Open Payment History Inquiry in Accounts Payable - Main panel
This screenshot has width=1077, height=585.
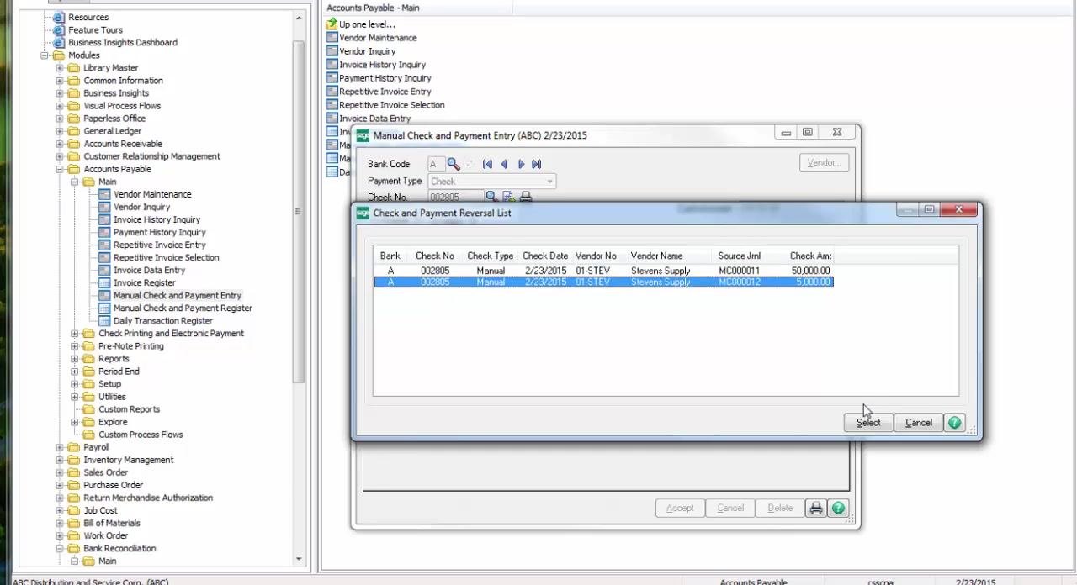pos(385,78)
